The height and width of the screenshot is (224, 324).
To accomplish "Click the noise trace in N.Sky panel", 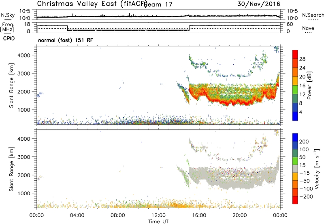I will [x=158, y=16].
